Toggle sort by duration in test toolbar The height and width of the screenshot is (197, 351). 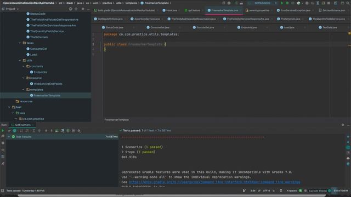[27, 131]
